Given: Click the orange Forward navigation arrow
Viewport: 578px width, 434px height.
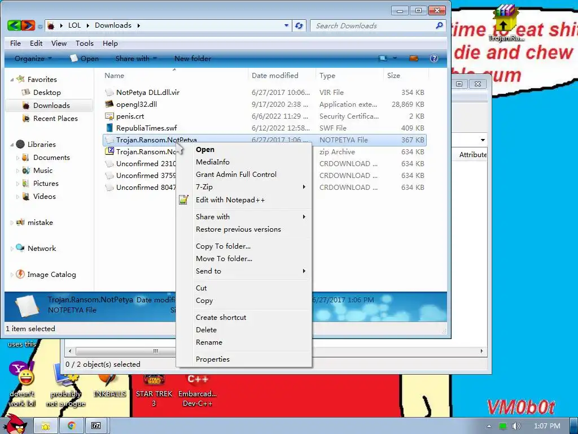Looking at the screenshot, I should [28, 25].
